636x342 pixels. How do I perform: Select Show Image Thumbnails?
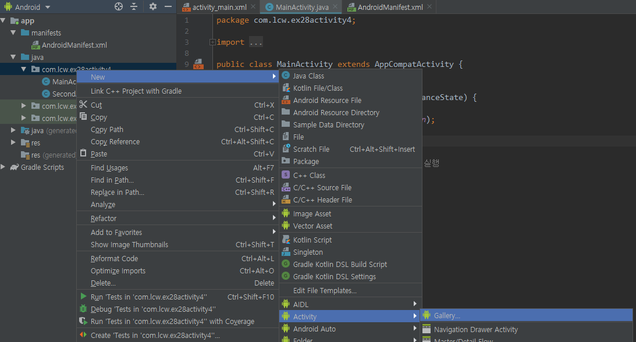[x=177, y=244]
